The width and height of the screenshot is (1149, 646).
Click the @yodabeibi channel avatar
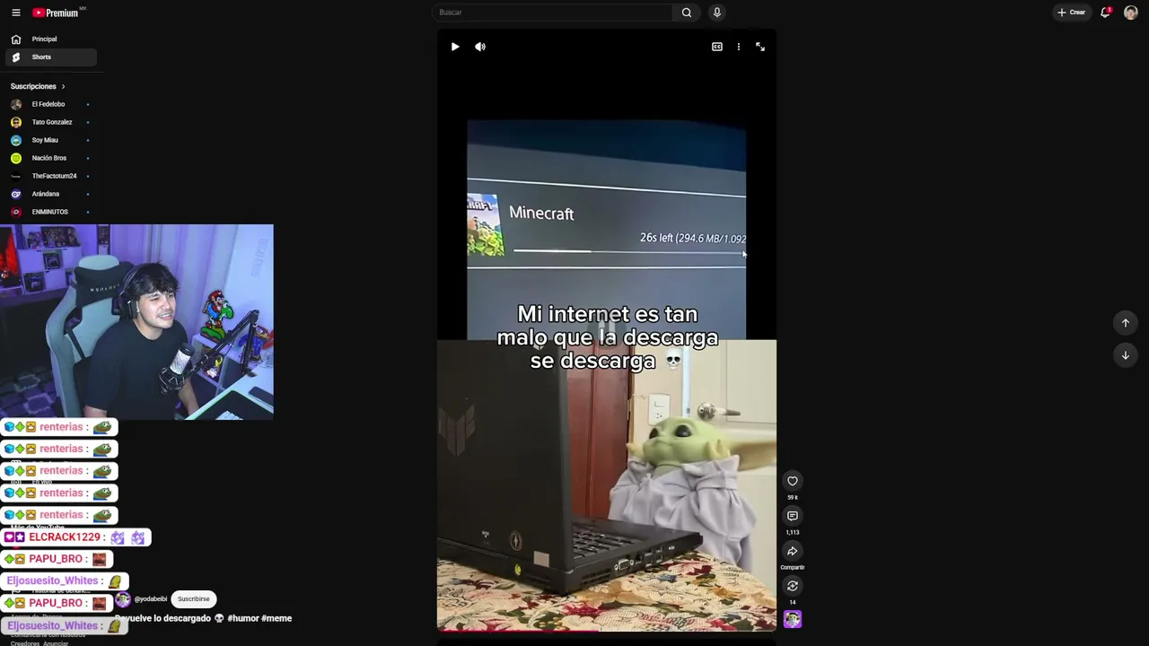pyautogui.click(x=123, y=599)
